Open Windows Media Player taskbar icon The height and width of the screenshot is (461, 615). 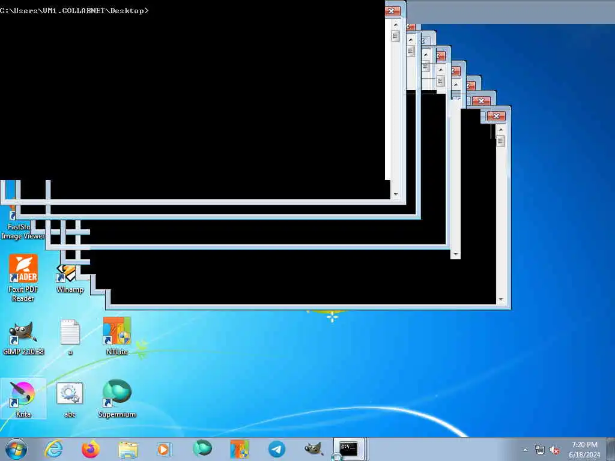tap(164, 449)
